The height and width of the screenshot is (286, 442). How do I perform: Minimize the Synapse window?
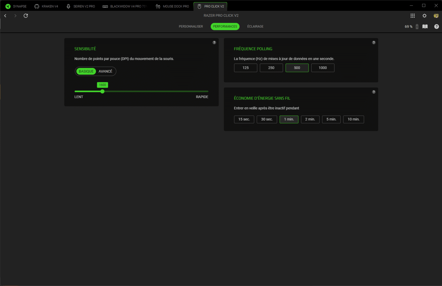[411, 6]
